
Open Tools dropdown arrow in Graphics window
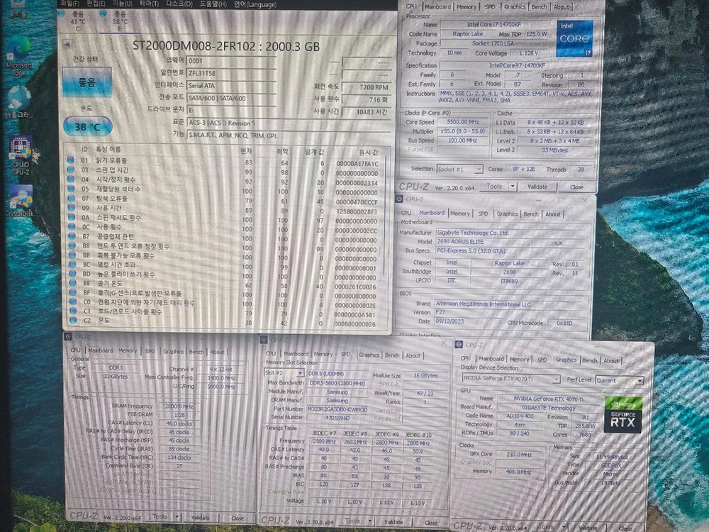[x=564, y=527]
